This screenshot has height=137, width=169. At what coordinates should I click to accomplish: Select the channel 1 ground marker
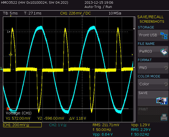(x=1, y=68)
